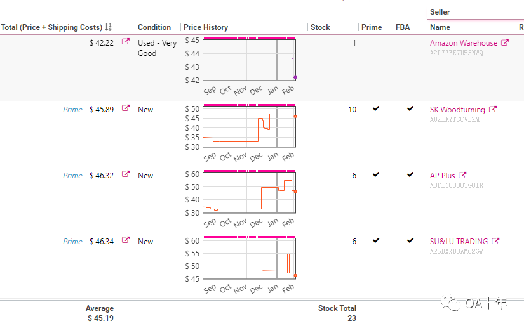Open external link icon beside $46.34 offer
The image size is (524, 326).
pos(126,240)
